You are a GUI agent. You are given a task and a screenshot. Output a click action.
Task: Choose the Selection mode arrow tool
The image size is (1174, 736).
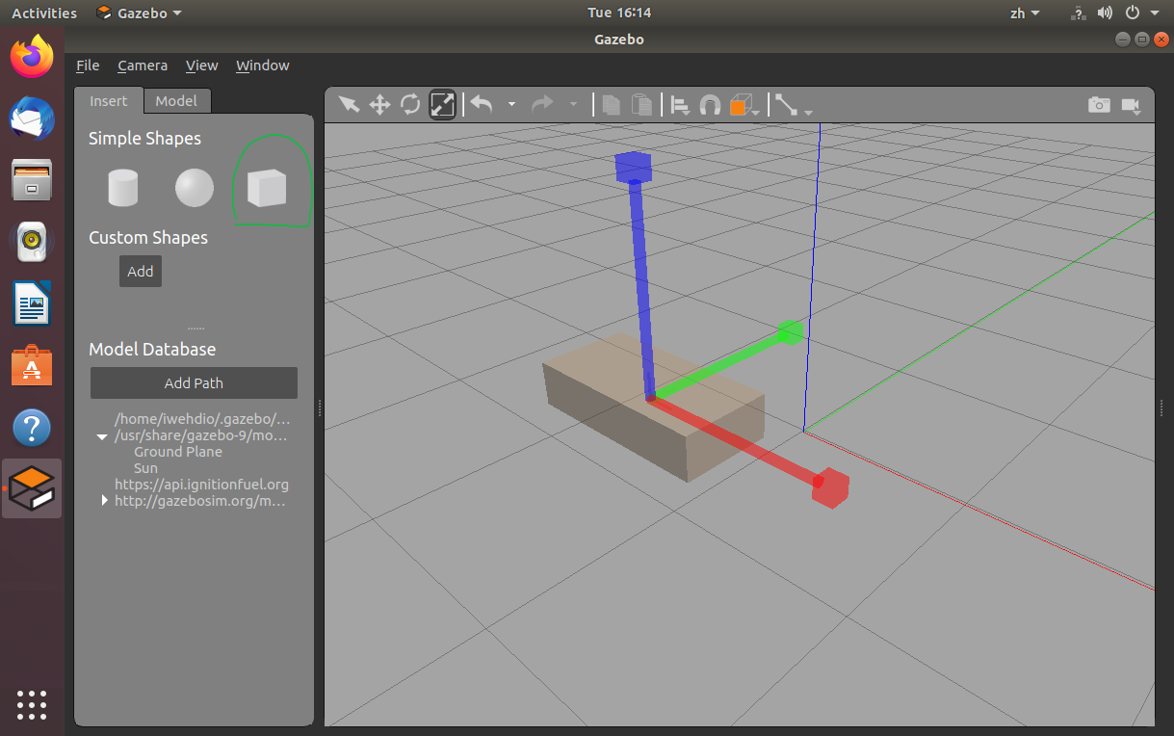pos(349,104)
